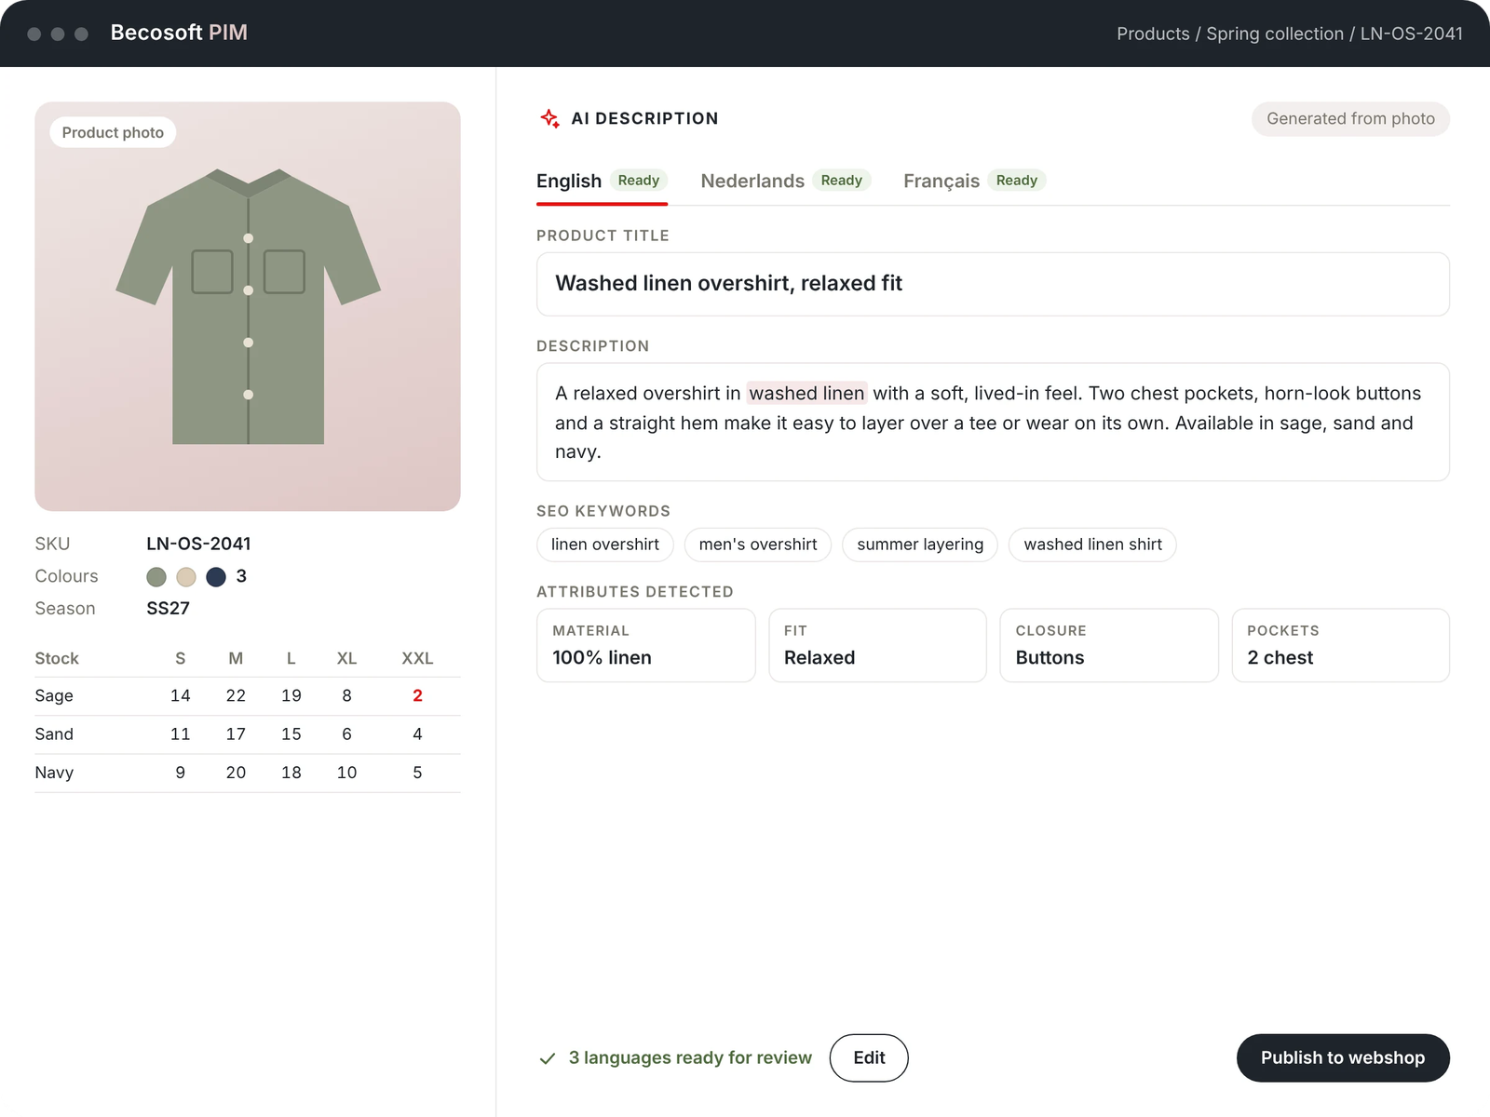Image resolution: width=1490 pixels, height=1117 pixels.
Task: Select the Pockets 2 chest card
Action: click(x=1341, y=645)
